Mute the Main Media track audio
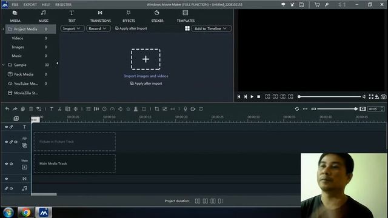The width and height of the screenshot is (388, 218). (12, 163)
